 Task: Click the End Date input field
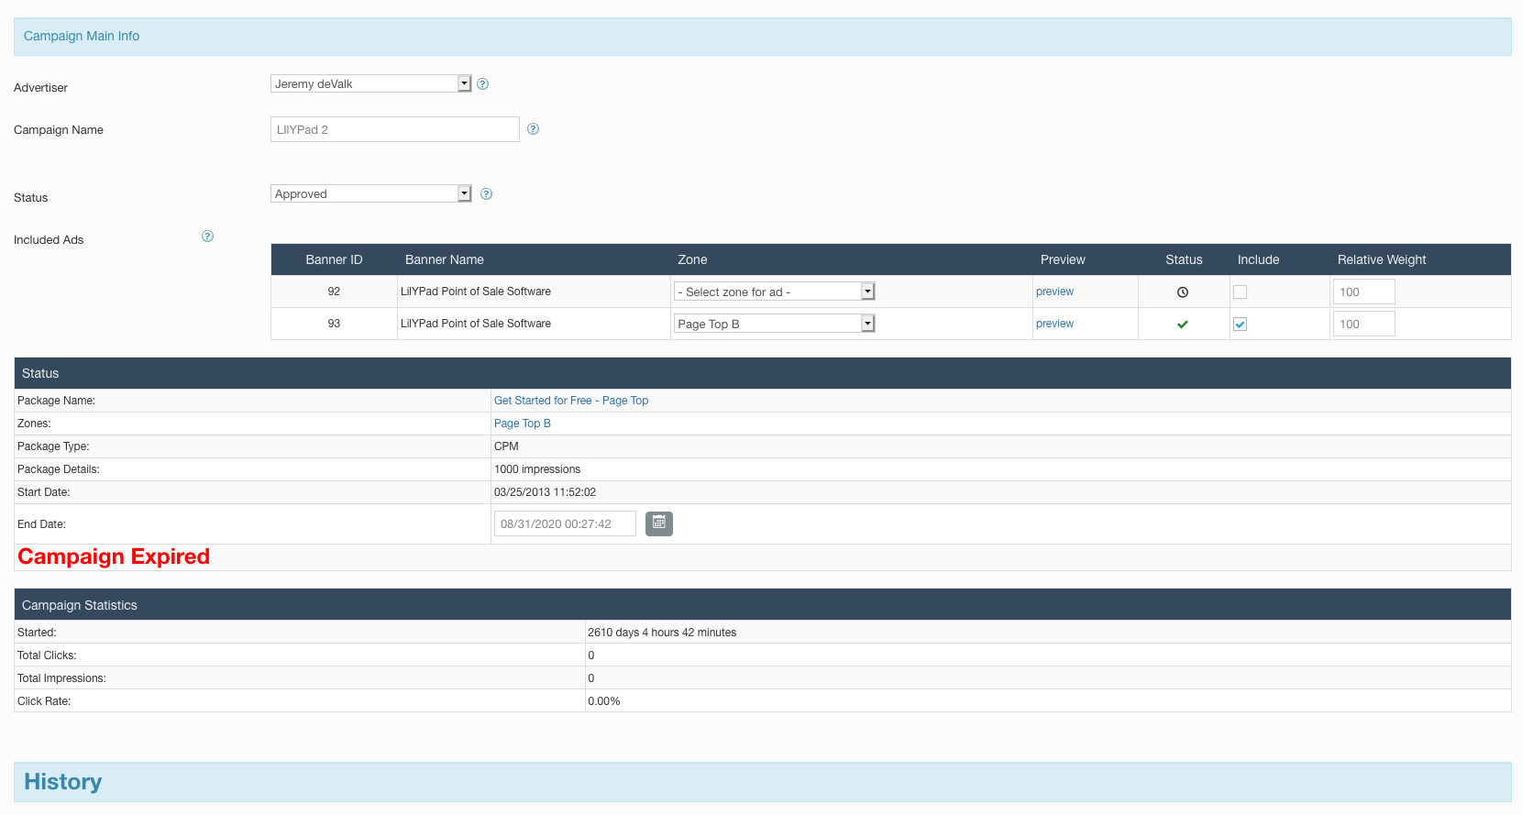click(564, 524)
